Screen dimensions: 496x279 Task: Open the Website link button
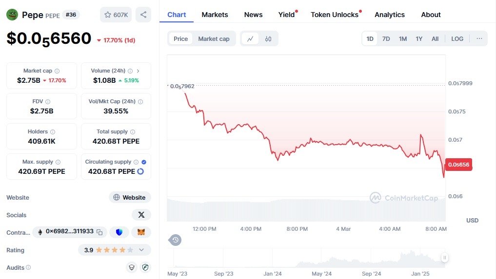point(130,197)
